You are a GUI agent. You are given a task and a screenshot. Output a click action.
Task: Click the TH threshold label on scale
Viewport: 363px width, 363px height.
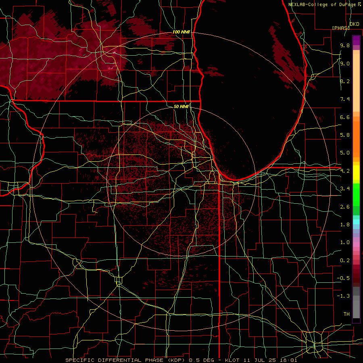pos(346,314)
